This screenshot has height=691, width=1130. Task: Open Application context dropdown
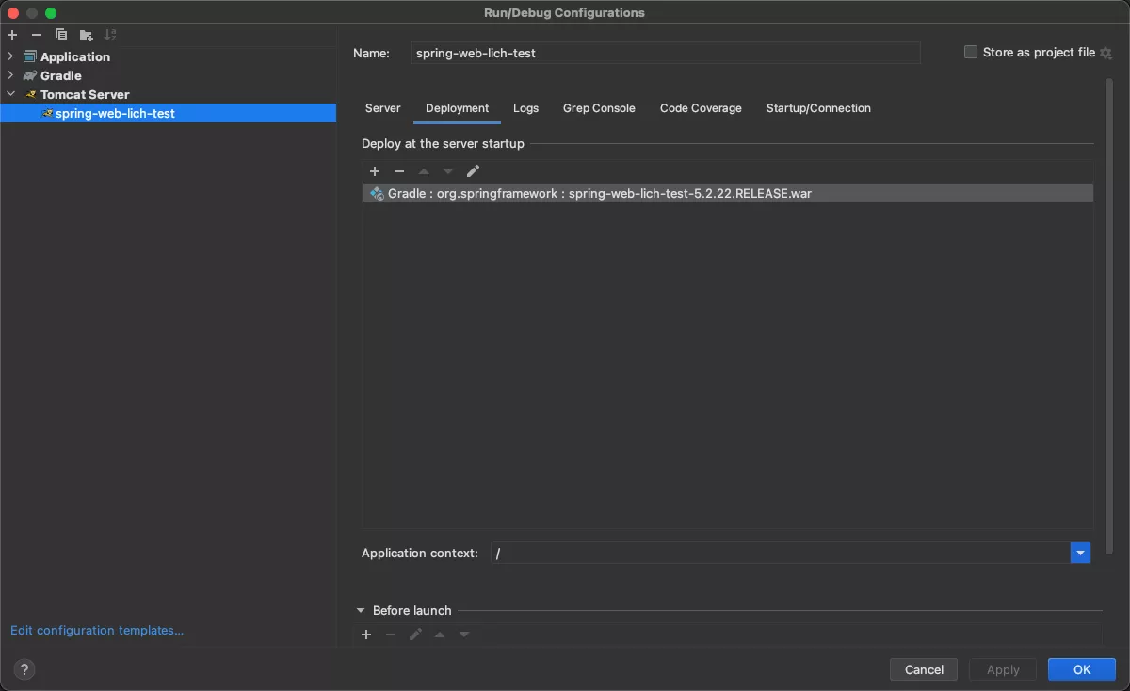[x=1080, y=553]
